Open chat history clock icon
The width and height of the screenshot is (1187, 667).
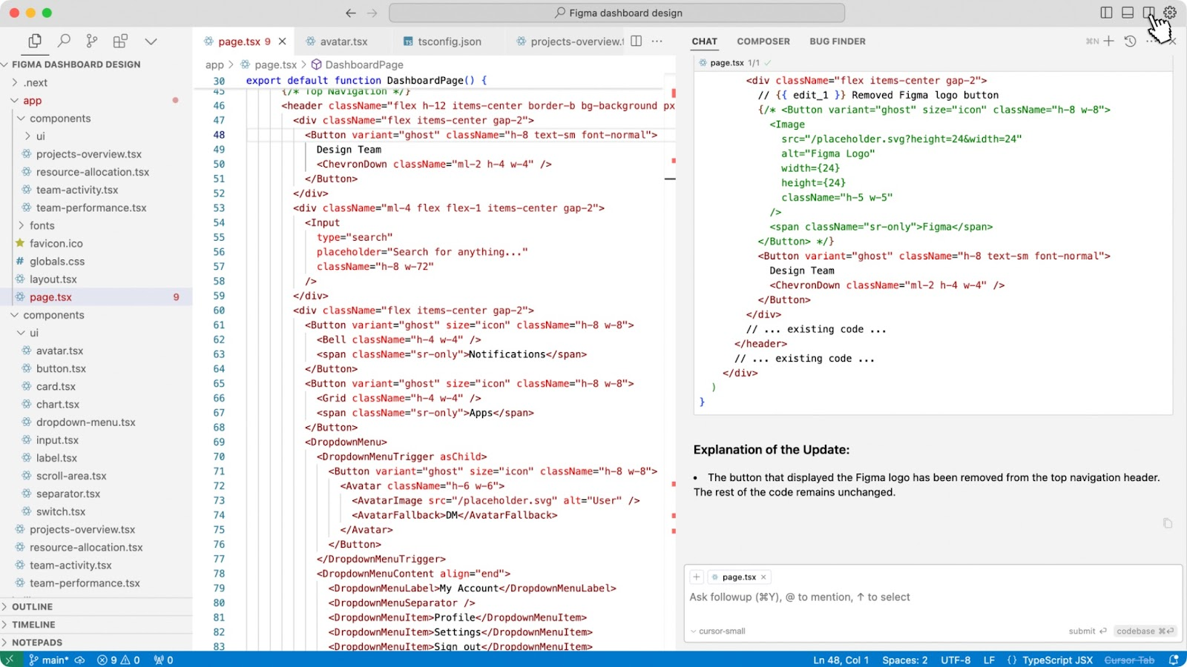(1130, 42)
